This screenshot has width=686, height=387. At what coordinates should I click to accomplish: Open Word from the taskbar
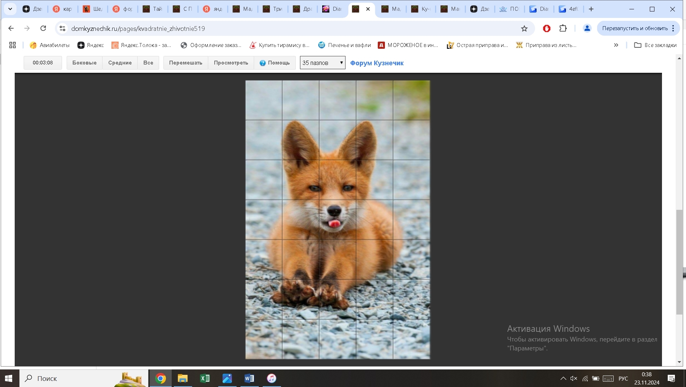pyautogui.click(x=249, y=378)
